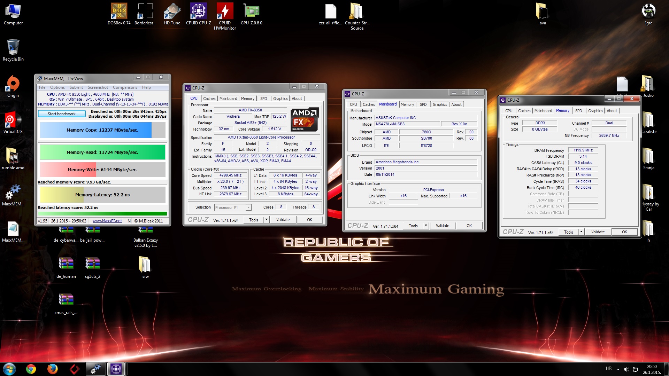The image size is (669, 376).
Task: Open CPUID CPU-Z desktop shortcut
Action: [x=199, y=14]
